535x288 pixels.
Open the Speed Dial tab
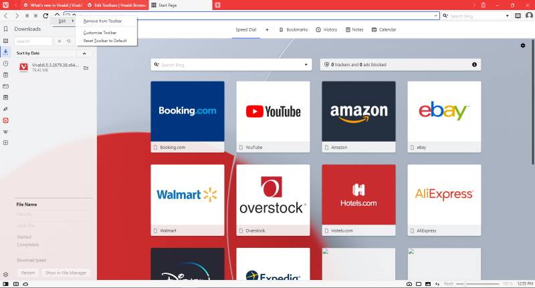pyautogui.click(x=245, y=29)
